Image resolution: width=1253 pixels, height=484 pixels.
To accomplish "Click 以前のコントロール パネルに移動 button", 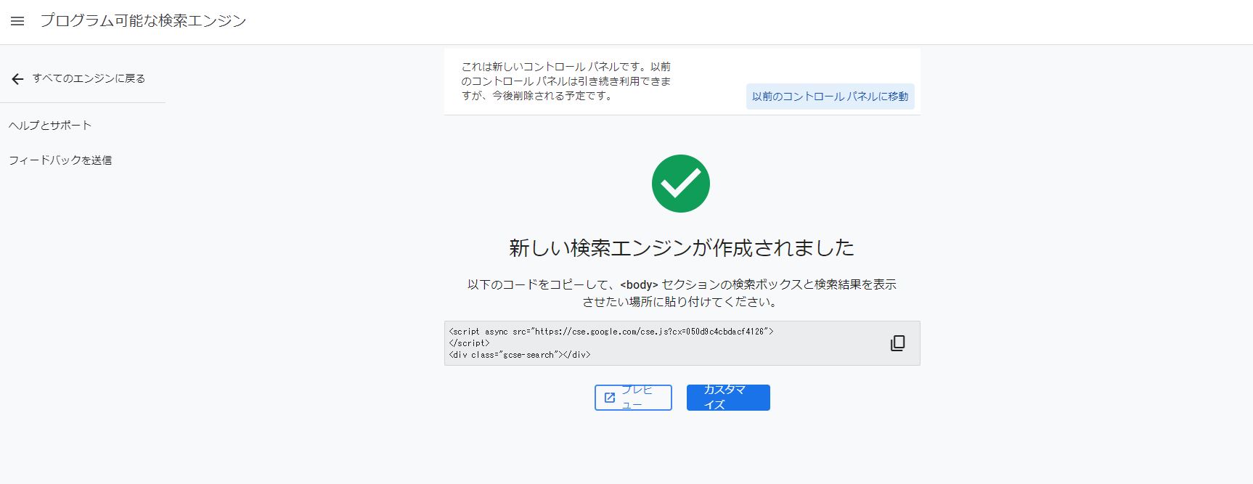I will point(830,97).
